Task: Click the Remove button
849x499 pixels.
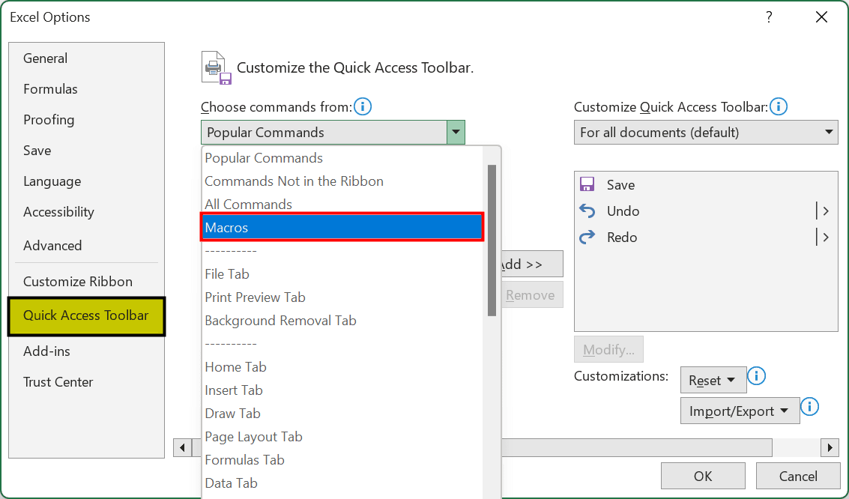Action: pyautogui.click(x=532, y=295)
